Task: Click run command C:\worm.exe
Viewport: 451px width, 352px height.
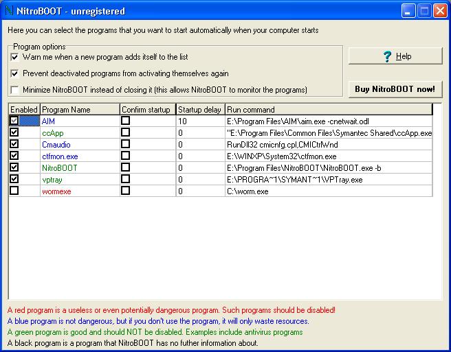Action: (x=247, y=191)
